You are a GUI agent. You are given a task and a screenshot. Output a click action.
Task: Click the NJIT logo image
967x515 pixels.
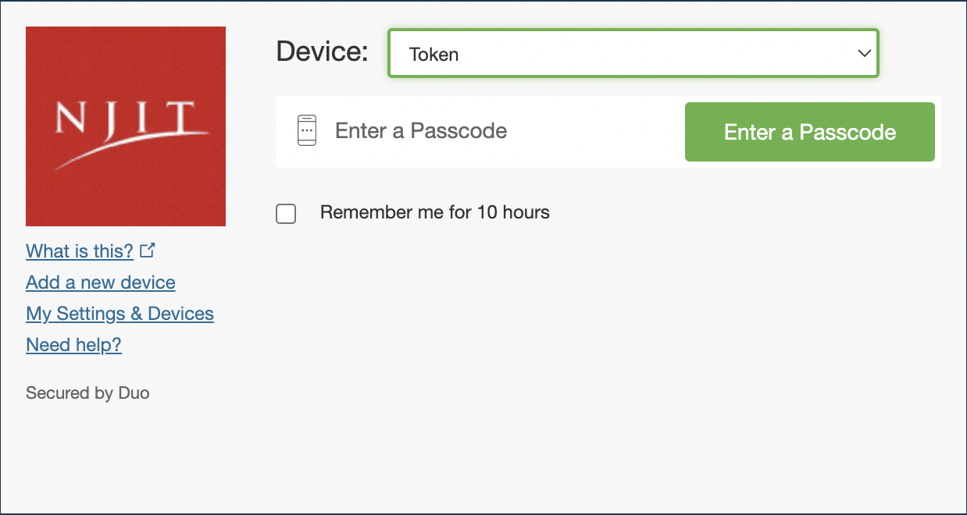point(126,126)
